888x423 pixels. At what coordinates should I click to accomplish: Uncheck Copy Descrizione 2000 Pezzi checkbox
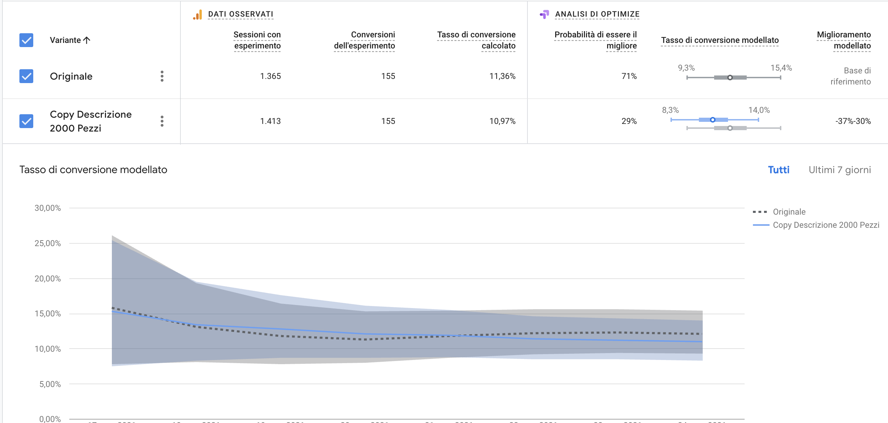click(x=26, y=121)
